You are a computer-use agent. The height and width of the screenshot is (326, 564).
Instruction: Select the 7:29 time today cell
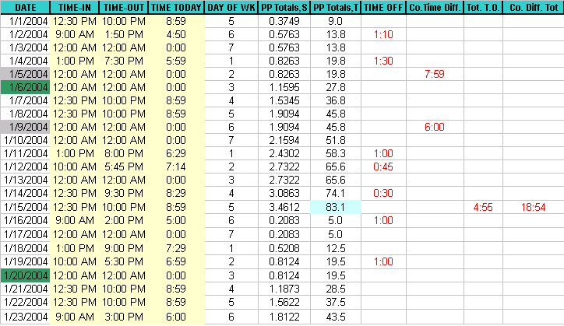[176, 248]
